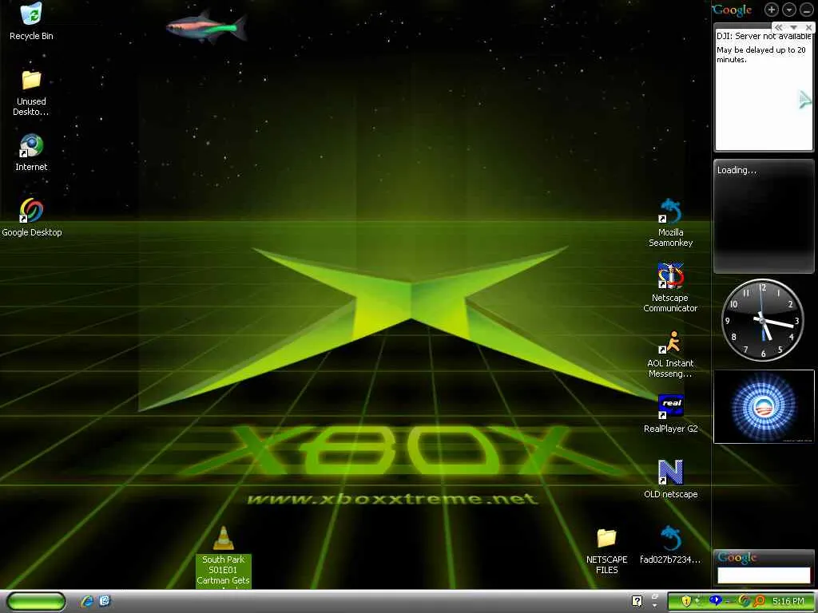Viewport: 818px width, 613px height.
Task: Click the Google Desktop swirl tray icon
Action: pyautogui.click(x=745, y=601)
